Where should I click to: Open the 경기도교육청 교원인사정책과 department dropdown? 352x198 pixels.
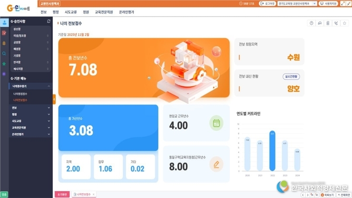tap(297, 4)
